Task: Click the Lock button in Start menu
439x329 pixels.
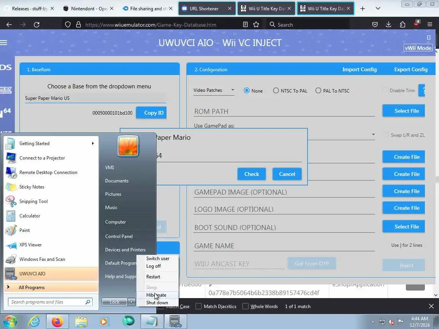Action: pyautogui.click(x=114, y=302)
